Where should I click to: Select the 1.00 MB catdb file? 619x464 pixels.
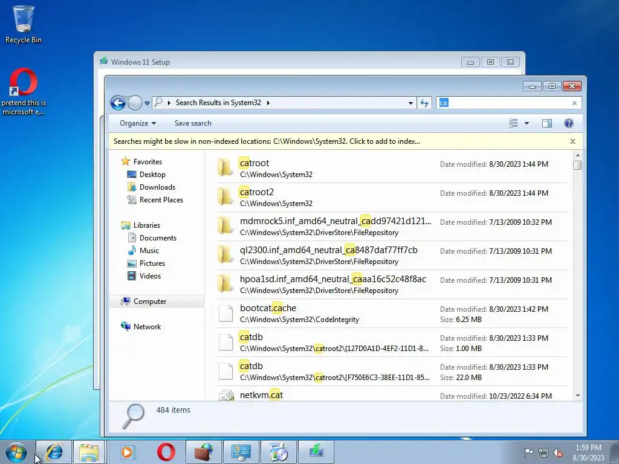point(392,343)
